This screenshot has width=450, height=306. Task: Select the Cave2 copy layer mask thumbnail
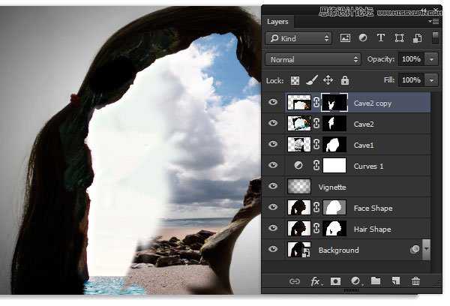coord(334,103)
